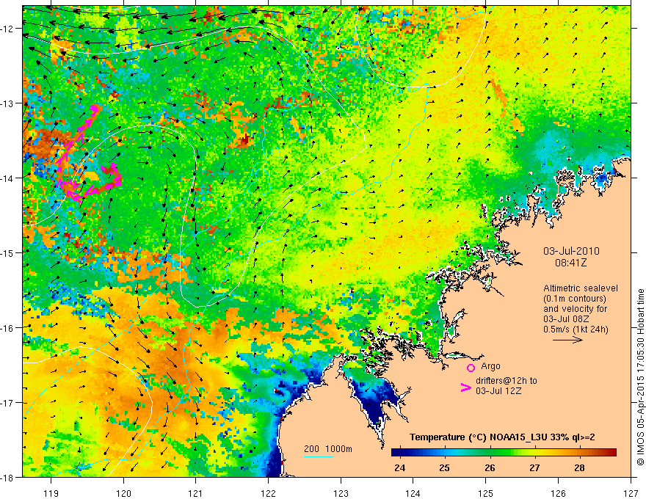Select the date text 03-Jul-2010
This screenshot has width=646, height=499.
click(571, 251)
